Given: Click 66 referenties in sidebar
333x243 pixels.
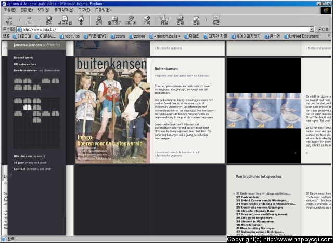Looking at the screenshot, I should [x=25, y=64].
